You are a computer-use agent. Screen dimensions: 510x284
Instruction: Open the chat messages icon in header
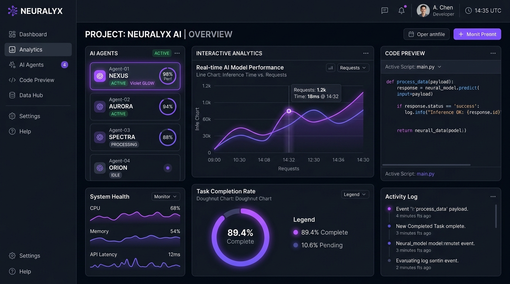pos(385,10)
